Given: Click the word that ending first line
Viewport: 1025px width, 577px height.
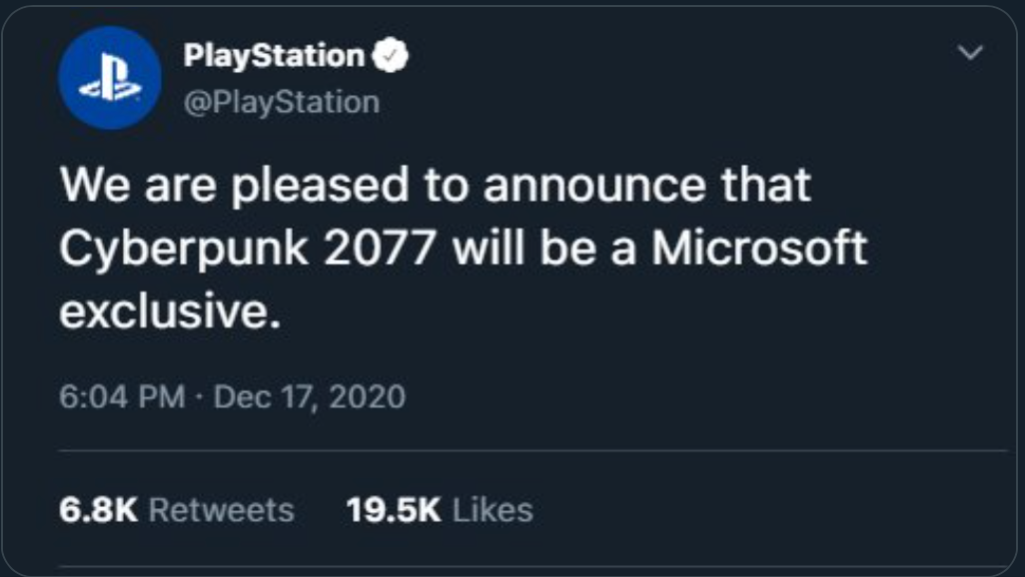Looking at the screenshot, I should coord(766,185).
